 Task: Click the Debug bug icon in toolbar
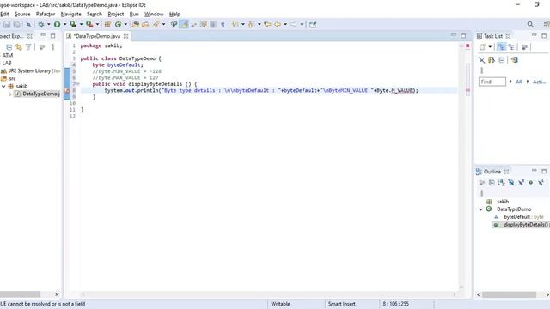41,25
